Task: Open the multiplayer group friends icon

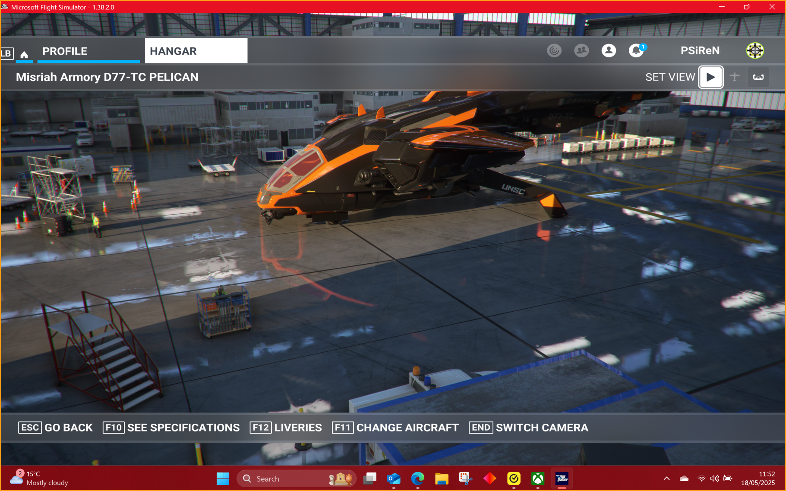Action: [x=581, y=50]
